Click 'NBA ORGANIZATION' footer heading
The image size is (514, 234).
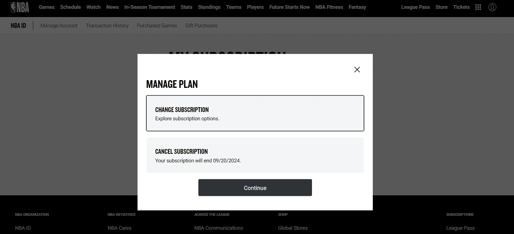[x=32, y=215]
